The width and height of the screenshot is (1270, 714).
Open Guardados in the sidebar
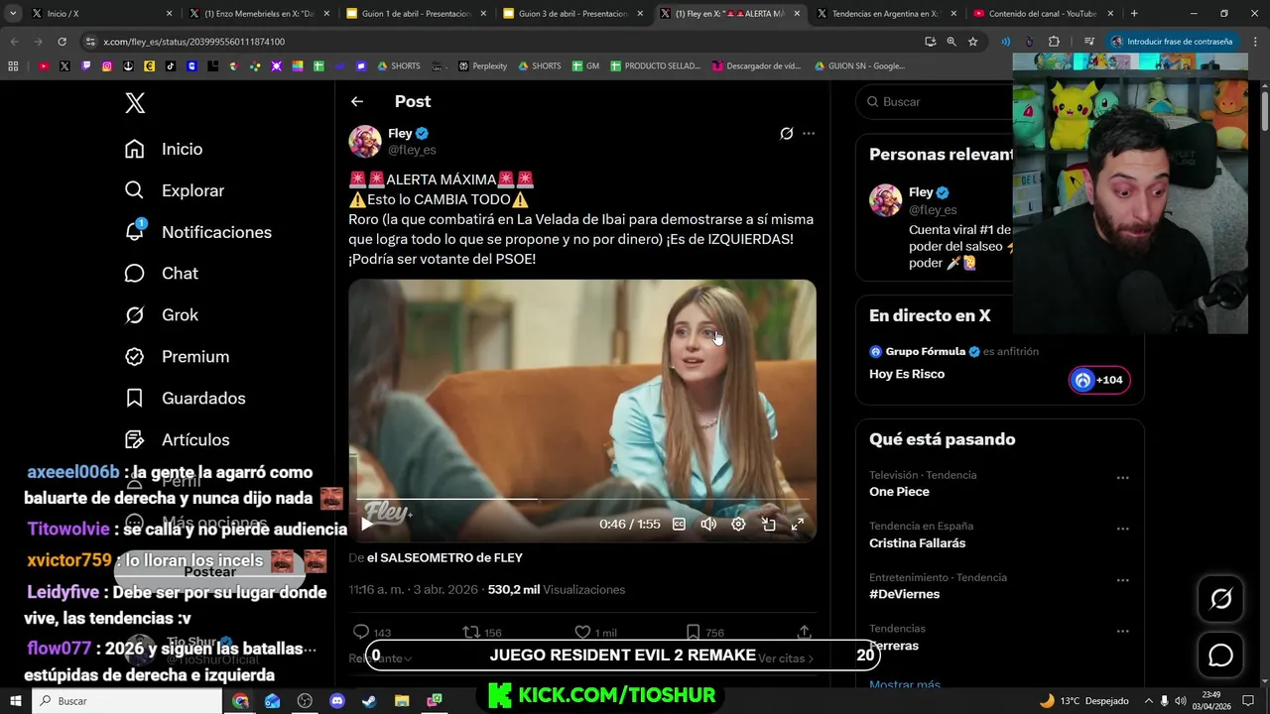pos(185,398)
